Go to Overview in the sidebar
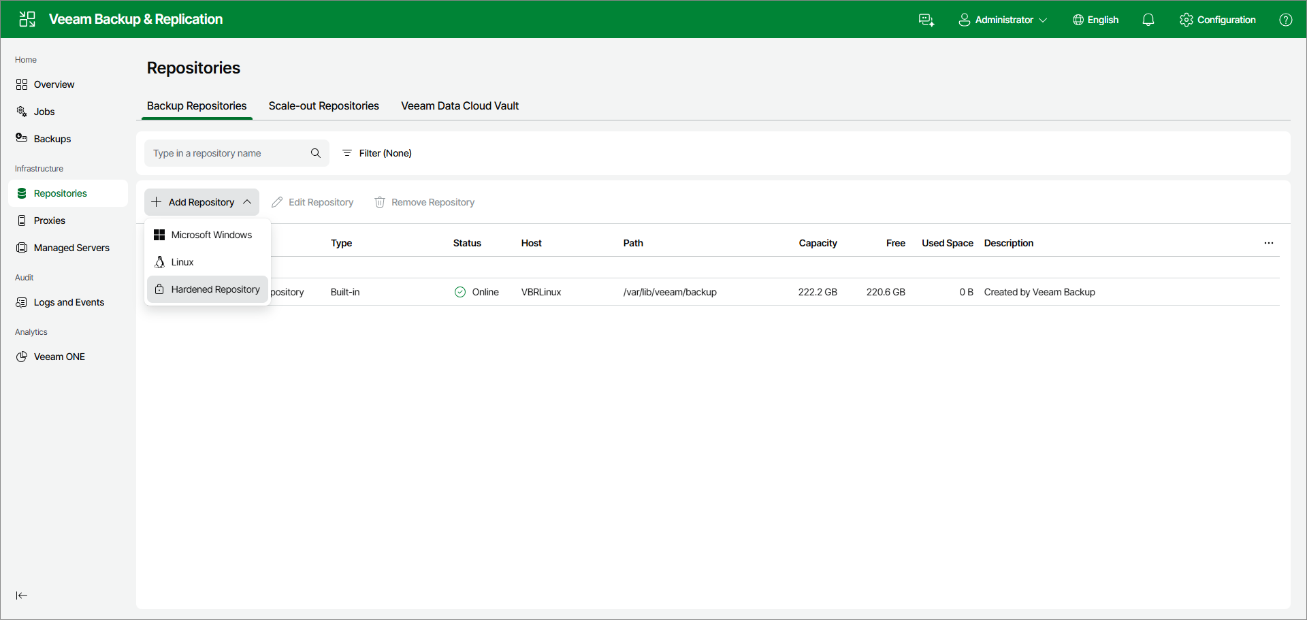 point(68,84)
